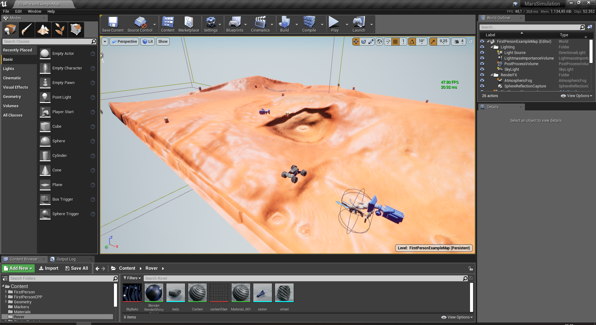Open the Perspective viewport type dropdown
The image size is (596, 325).
pyautogui.click(x=124, y=42)
